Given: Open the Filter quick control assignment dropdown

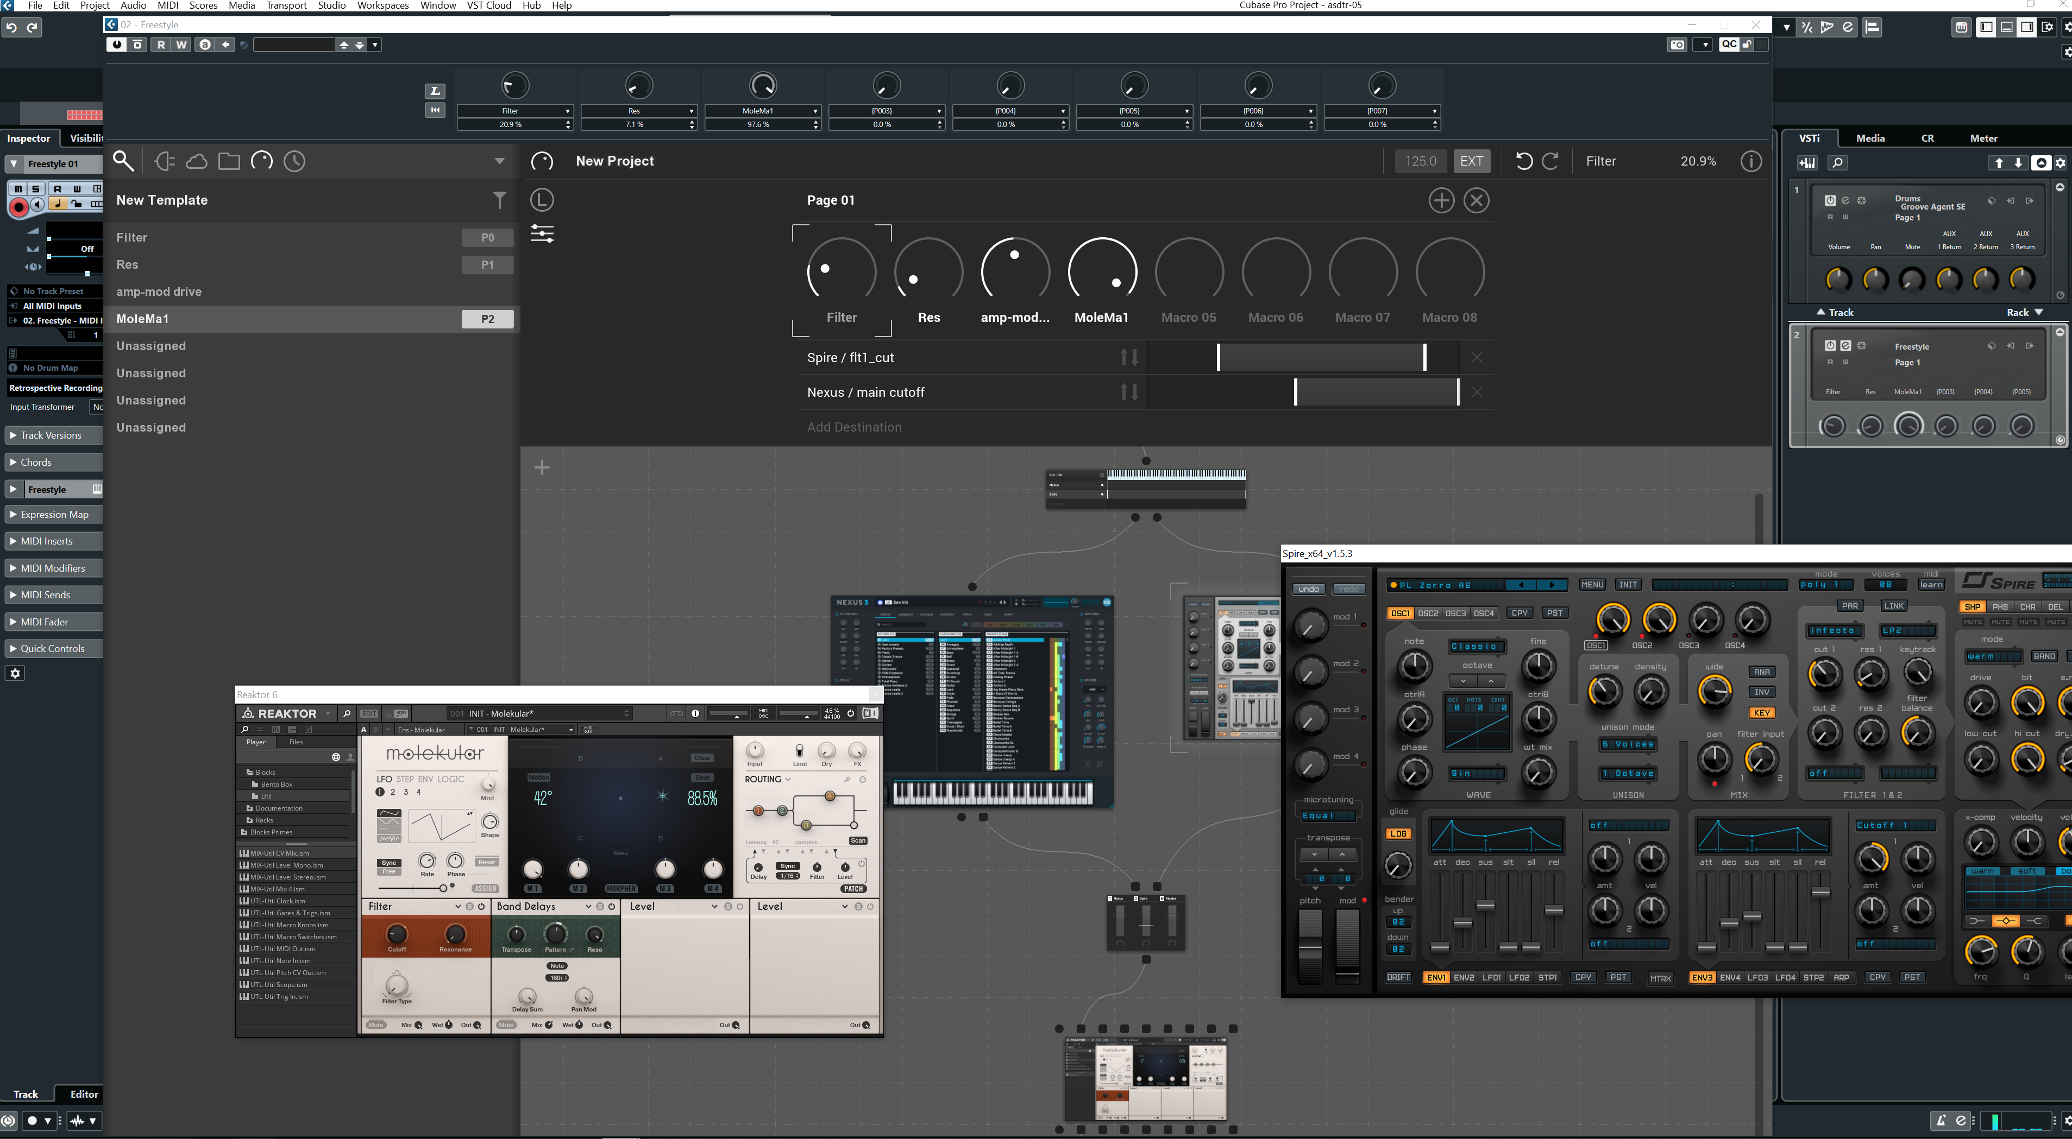Looking at the screenshot, I should pyautogui.click(x=568, y=111).
